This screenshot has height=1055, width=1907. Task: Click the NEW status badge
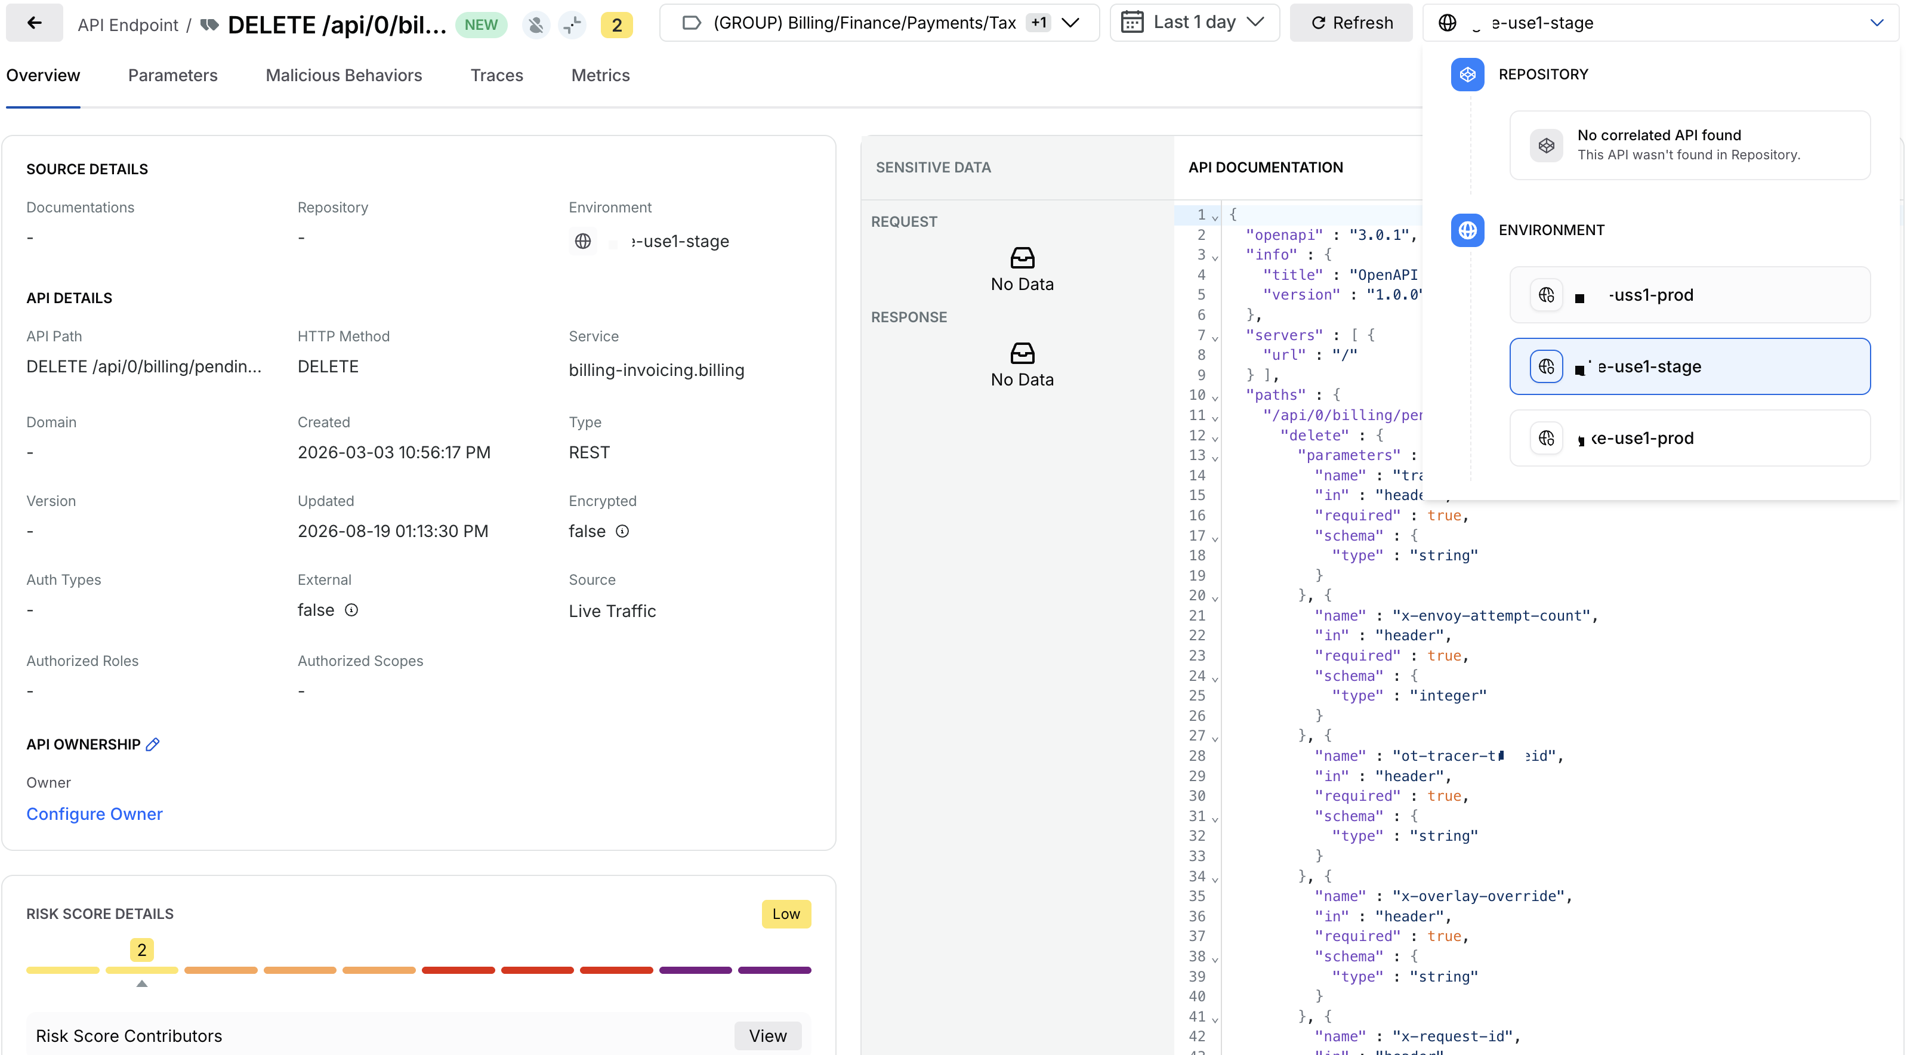(x=480, y=24)
